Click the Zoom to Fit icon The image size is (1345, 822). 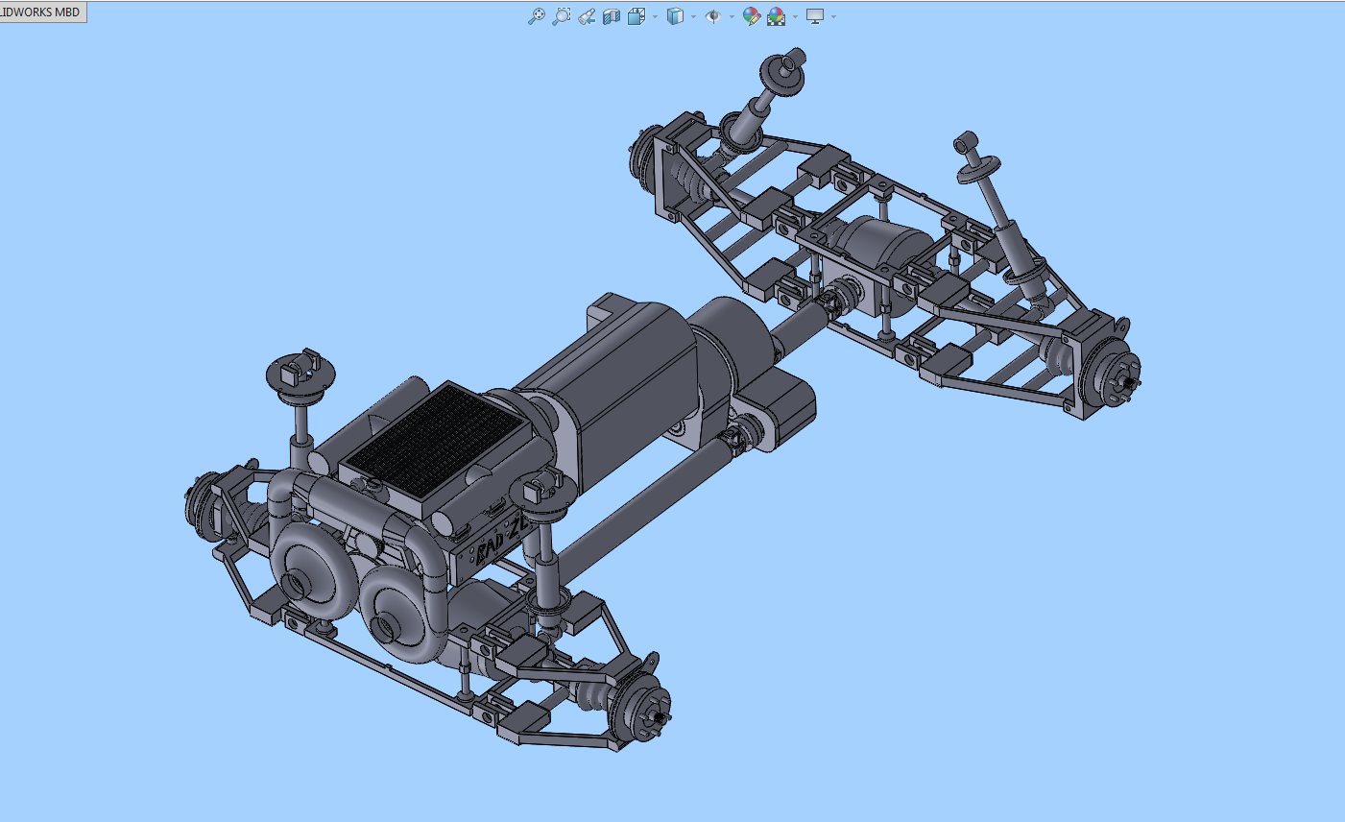[537, 16]
